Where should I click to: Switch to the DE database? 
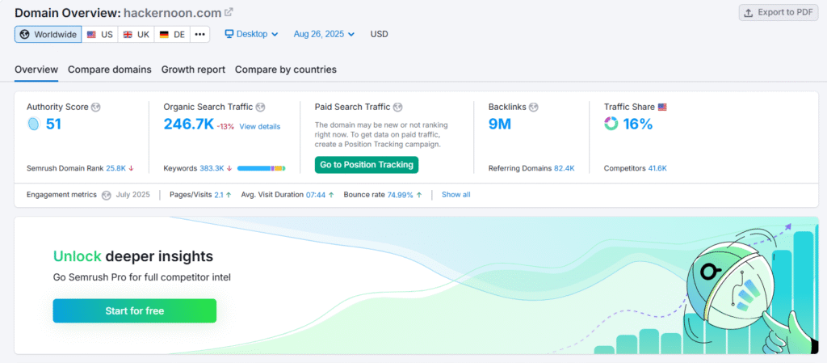172,34
